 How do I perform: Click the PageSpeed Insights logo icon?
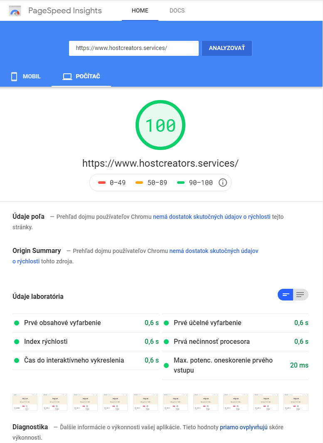pyautogui.click(x=15, y=11)
